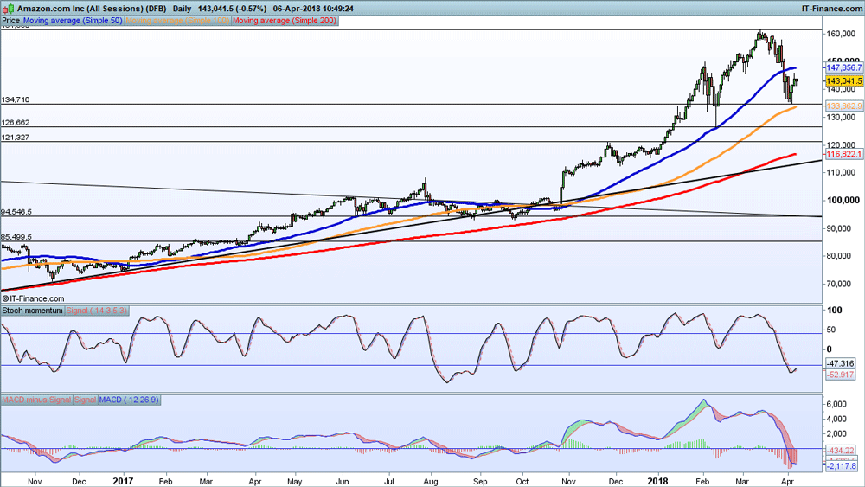This screenshot has height=487, width=865.
Task: Click the Jun label on time axis
Action: 343,482
